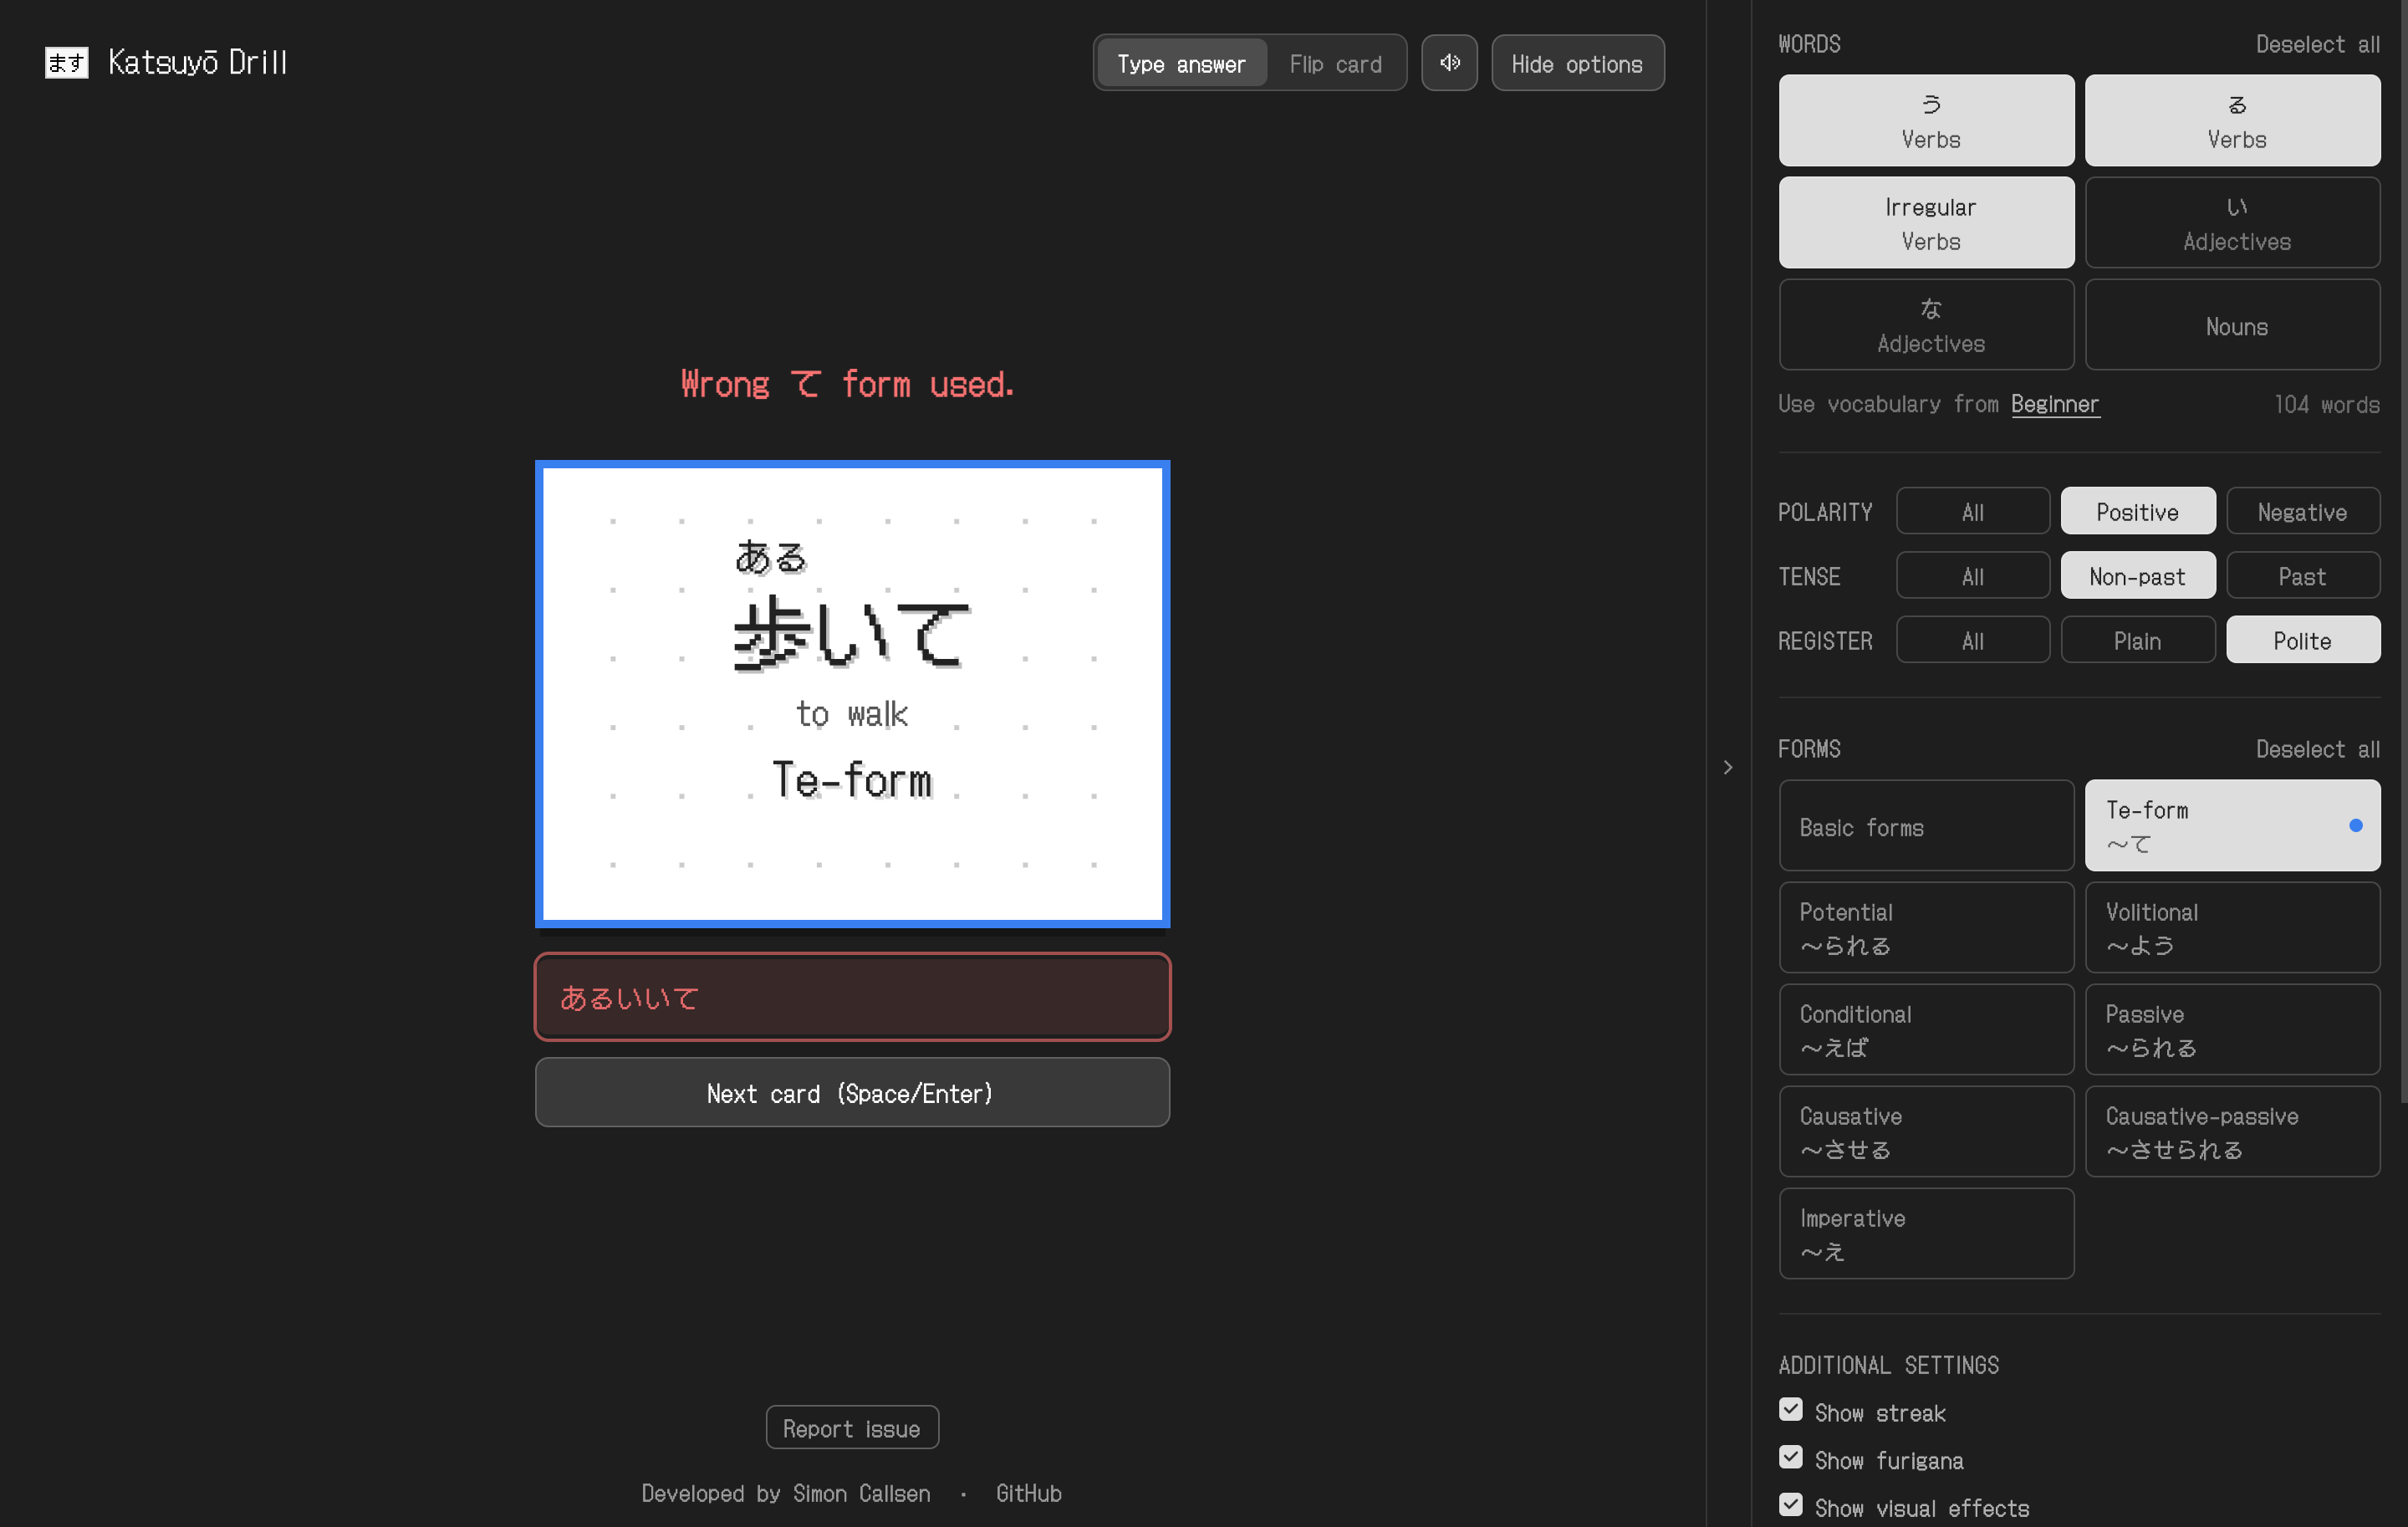Set Polarity to Negative
2408x1527 pixels.
[x=2302, y=512]
